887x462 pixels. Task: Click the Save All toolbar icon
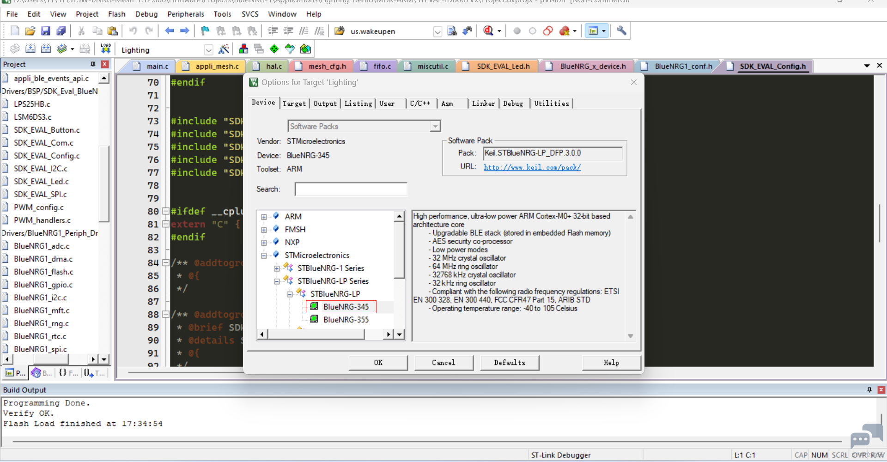coord(61,31)
